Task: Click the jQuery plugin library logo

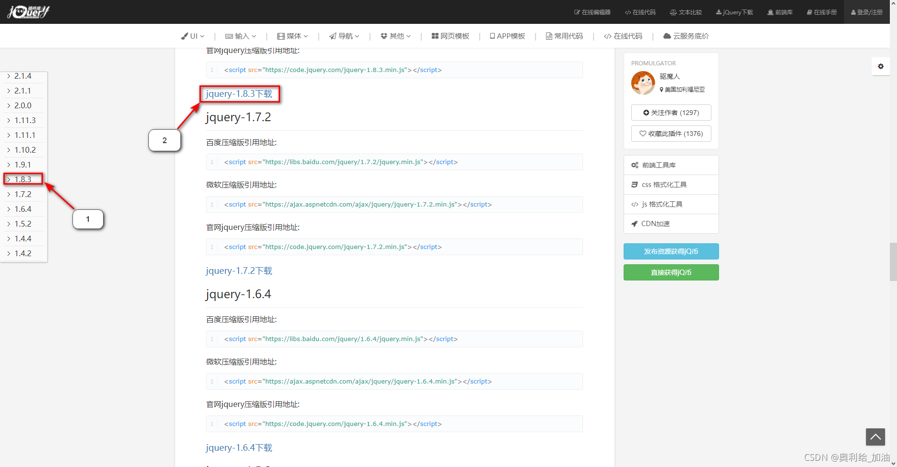Action: (28, 11)
